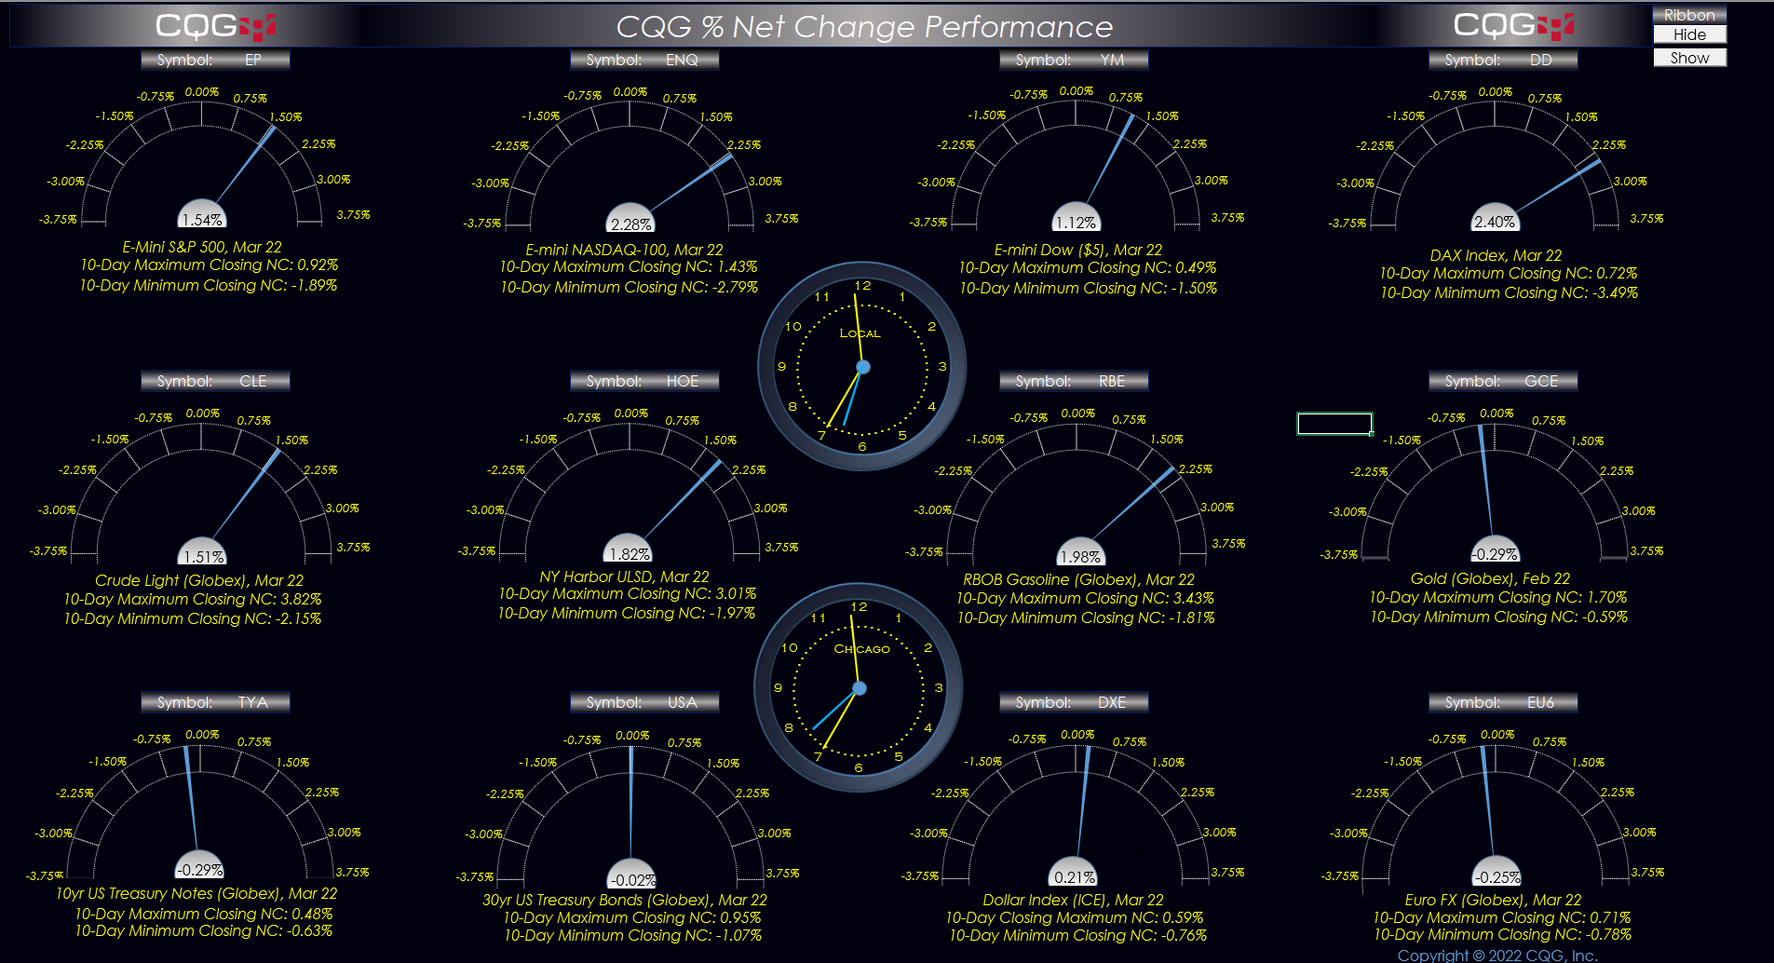Click the 1.98% value on RBE gauge
Screen dimensions: 1774x963
(x=1080, y=557)
